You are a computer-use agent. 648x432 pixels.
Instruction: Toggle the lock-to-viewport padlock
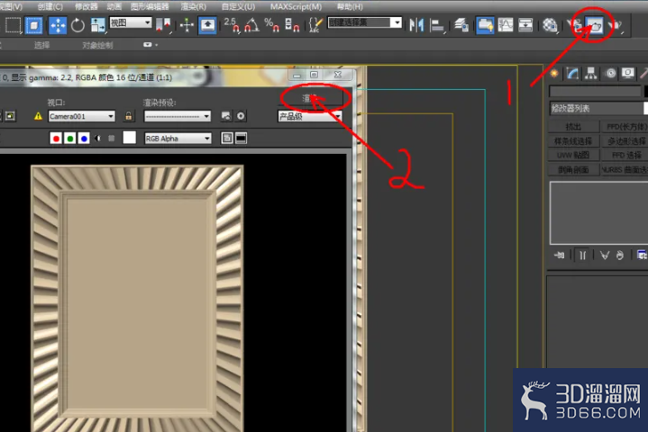[x=129, y=116]
